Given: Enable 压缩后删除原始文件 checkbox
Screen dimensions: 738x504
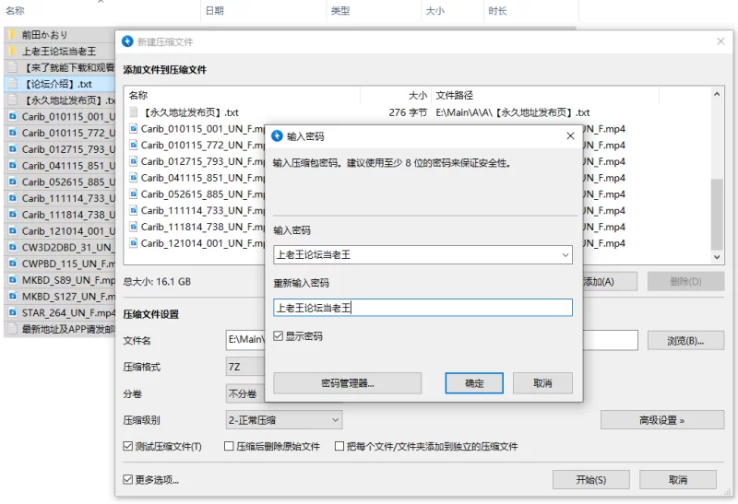Looking at the screenshot, I should pyautogui.click(x=229, y=446).
